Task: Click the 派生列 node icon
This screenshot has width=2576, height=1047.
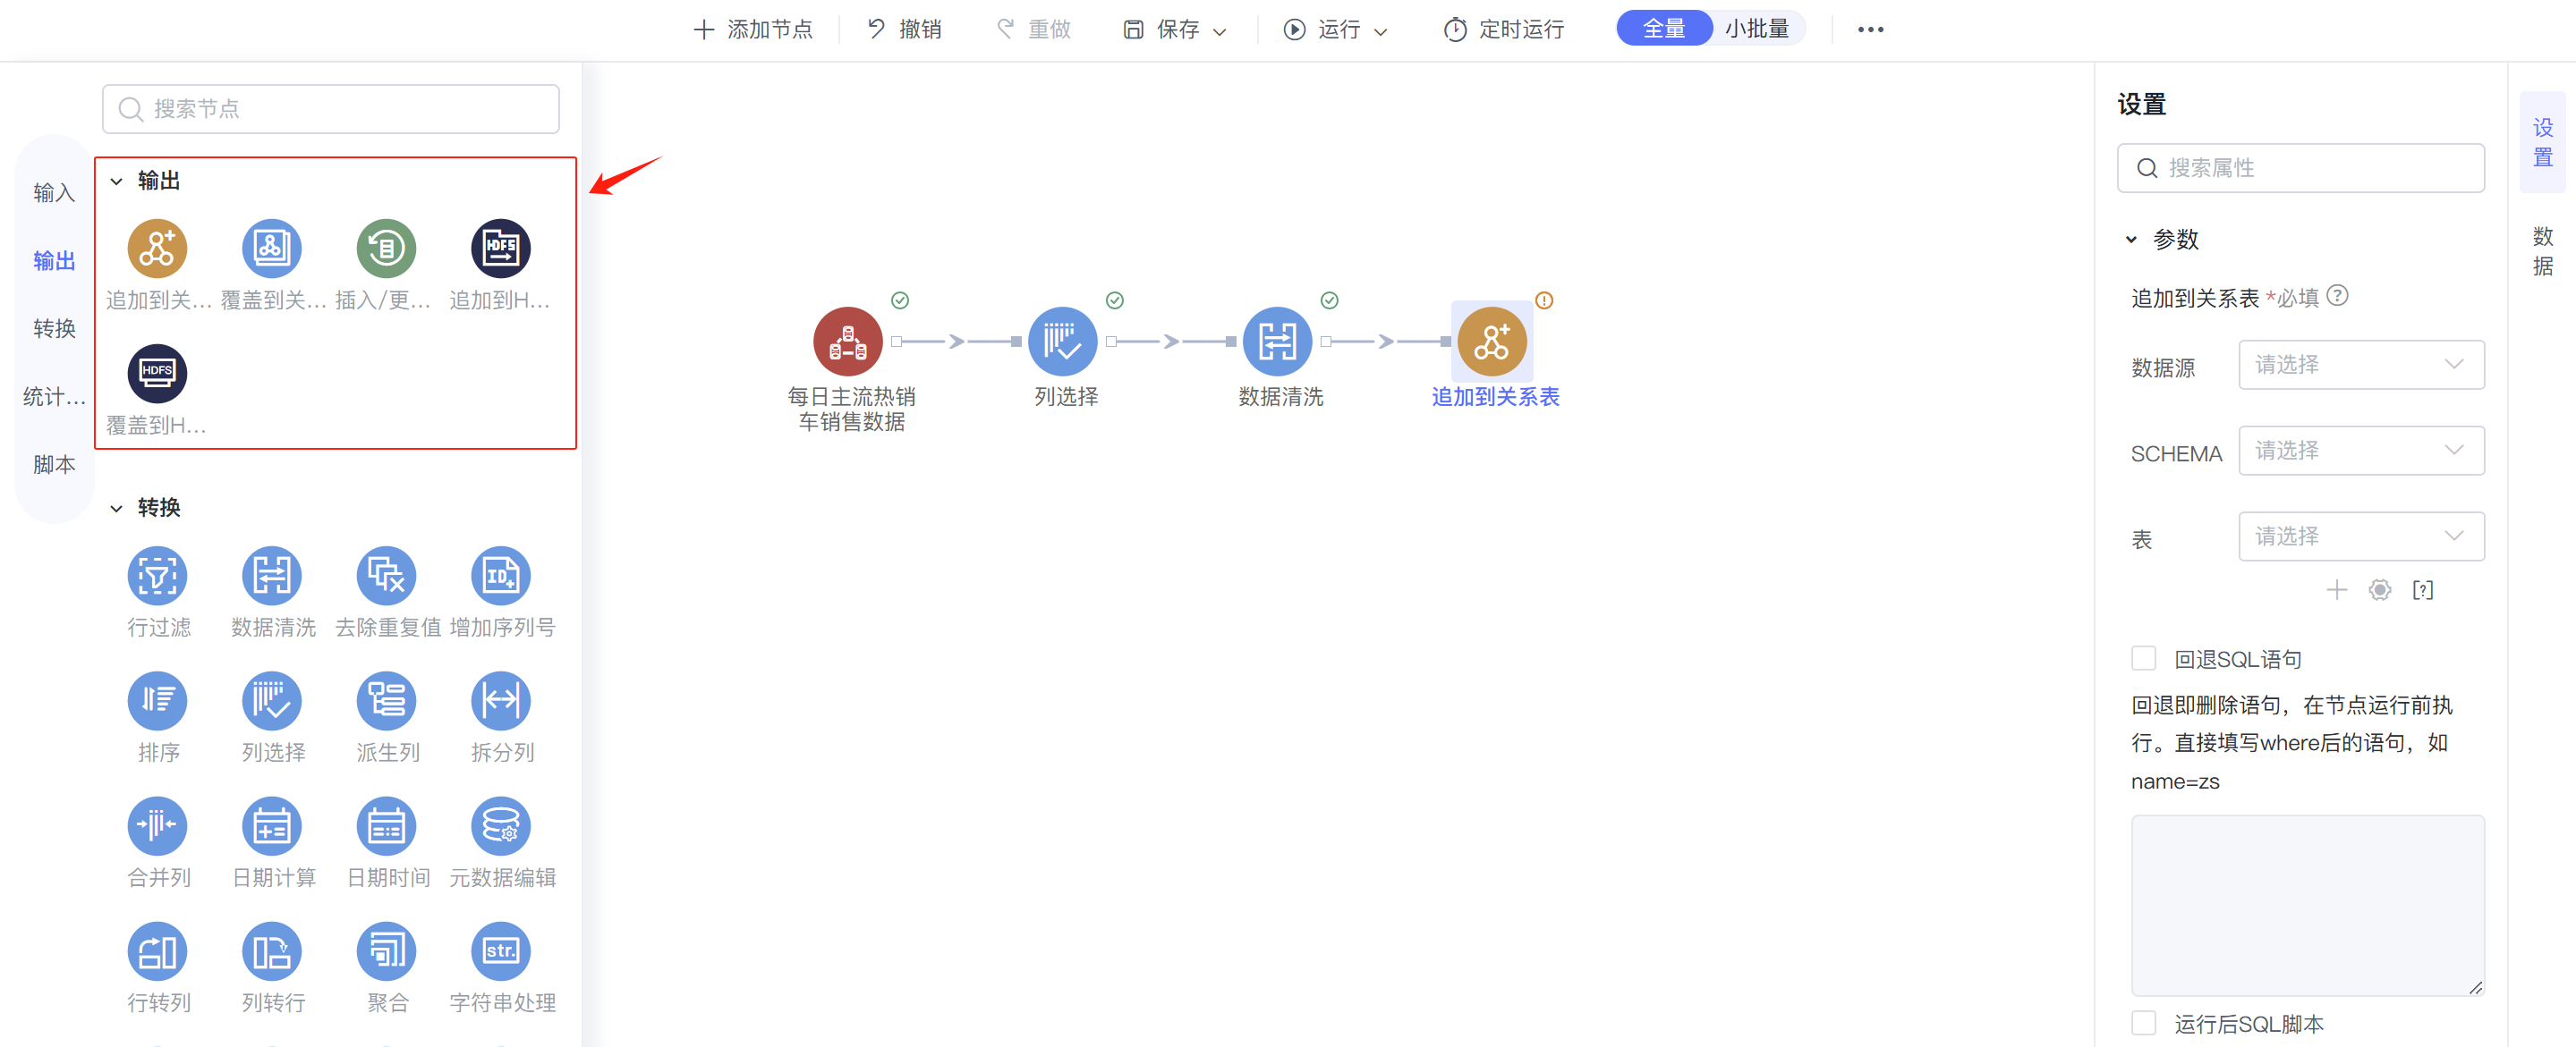Action: pos(386,700)
